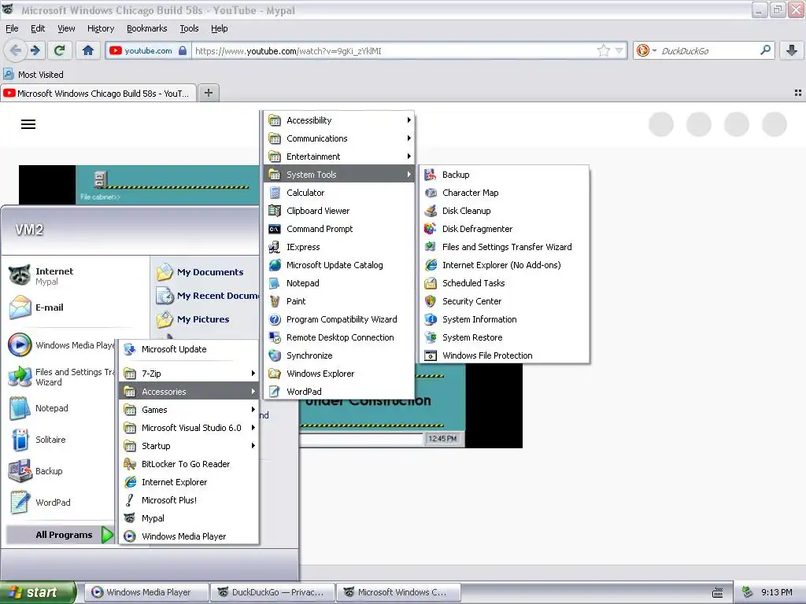Screen dimensions: 806x604
Task: Expand the Startup folder
Action: [189, 446]
